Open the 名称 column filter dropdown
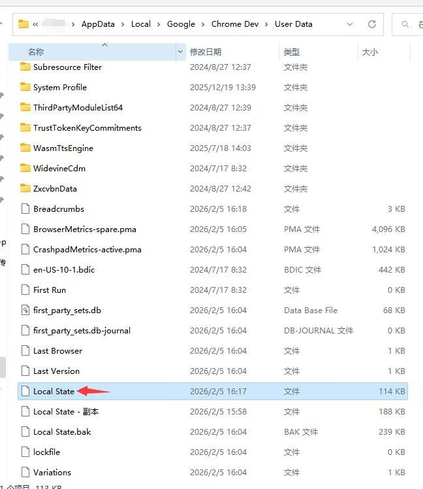The width and height of the screenshot is (423, 489). pos(180,52)
